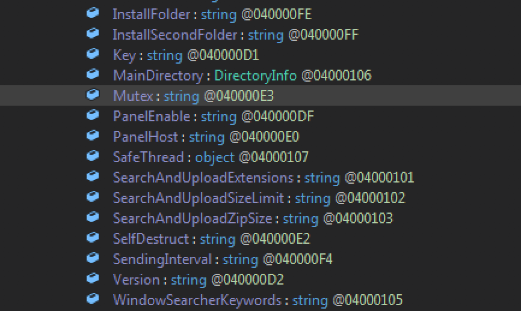
Task: Click the field icon beside PanelHost
Action: [x=93, y=136]
